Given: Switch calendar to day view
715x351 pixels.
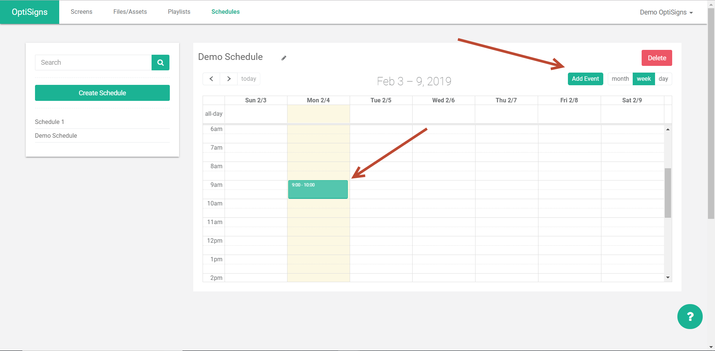Looking at the screenshot, I should pos(664,79).
